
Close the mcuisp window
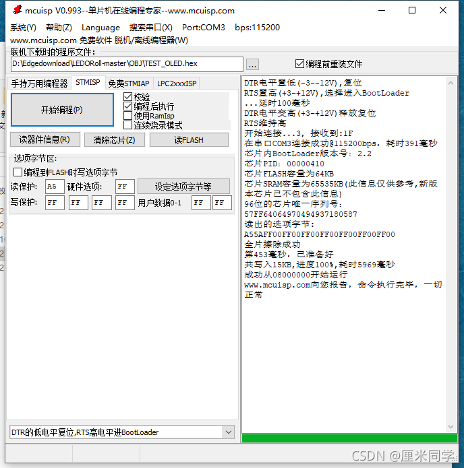443,10
